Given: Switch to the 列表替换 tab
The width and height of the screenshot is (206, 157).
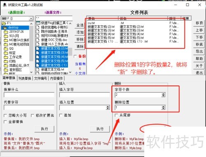Looking at the screenshot, I should coord(25,78).
